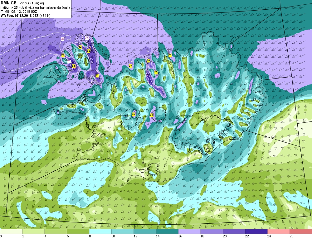Screen dimensions: 312x238
Task: Click the dark teal 14–16 m/s legend swatch
Action: [167, 231]
